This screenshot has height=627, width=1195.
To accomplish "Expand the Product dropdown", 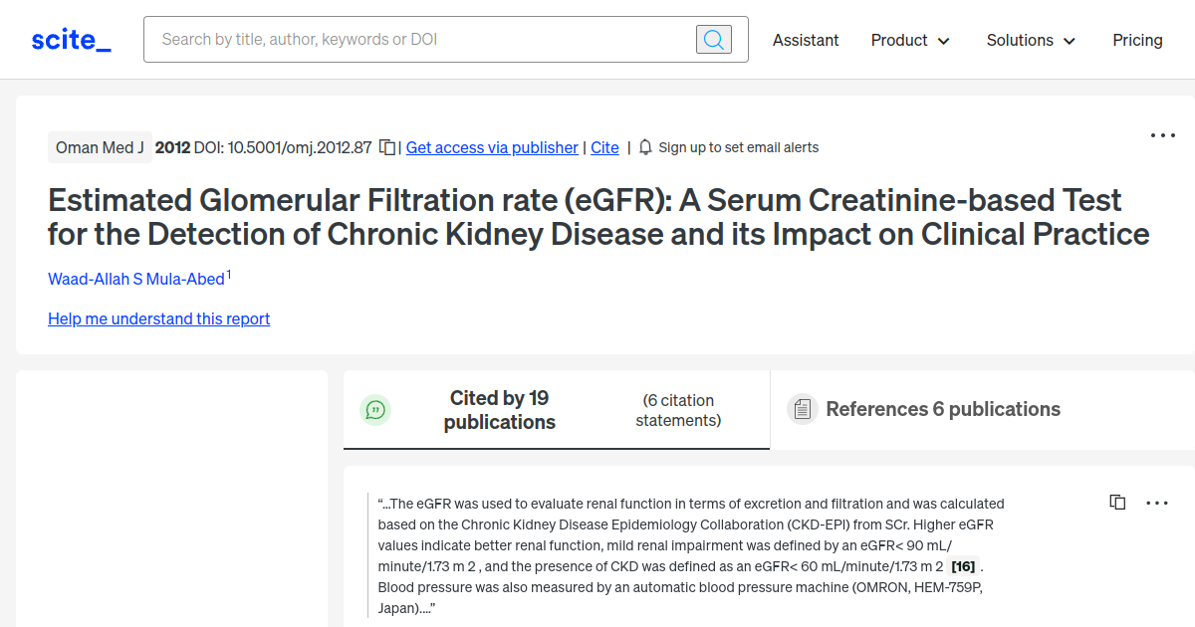I will [x=909, y=40].
